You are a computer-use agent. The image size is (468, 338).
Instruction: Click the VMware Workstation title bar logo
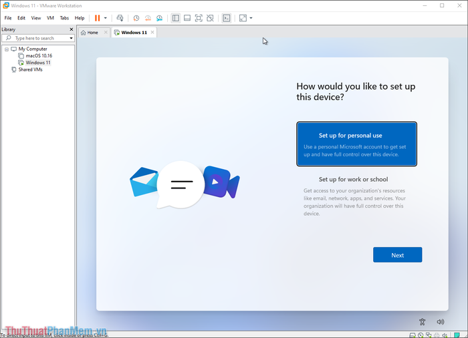pyautogui.click(x=6, y=5)
